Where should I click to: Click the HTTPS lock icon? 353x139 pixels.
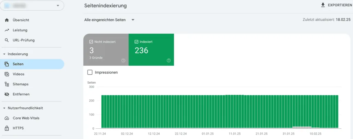(7, 128)
